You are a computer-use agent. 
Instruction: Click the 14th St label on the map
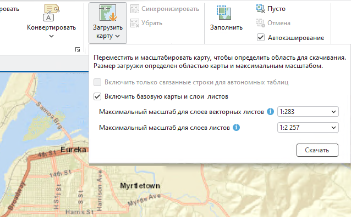(x=60, y=173)
